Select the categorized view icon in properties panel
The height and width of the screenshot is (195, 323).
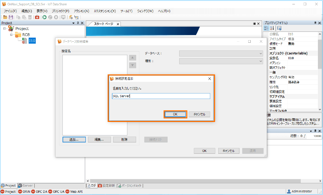[x=266, y=28]
